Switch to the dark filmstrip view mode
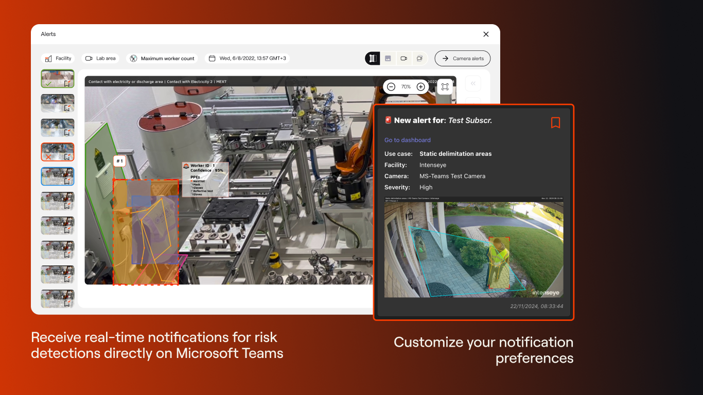This screenshot has width=703, height=395. point(373,59)
